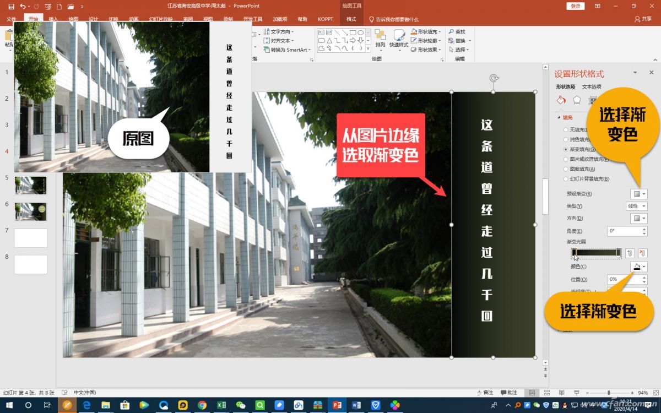The width and height of the screenshot is (661, 413).
Task: Open WeChat from the taskbar
Action: tap(241, 405)
